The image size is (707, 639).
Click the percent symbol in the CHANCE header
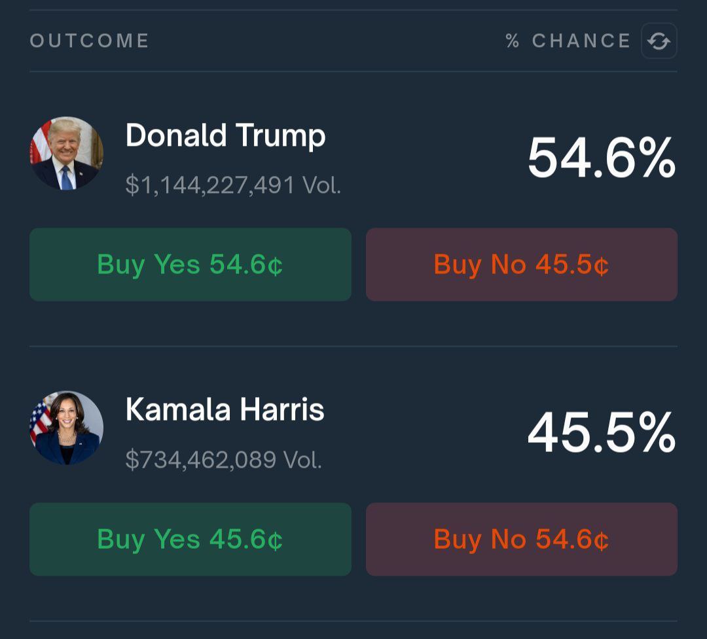pyautogui.click(x=513, y=41)
